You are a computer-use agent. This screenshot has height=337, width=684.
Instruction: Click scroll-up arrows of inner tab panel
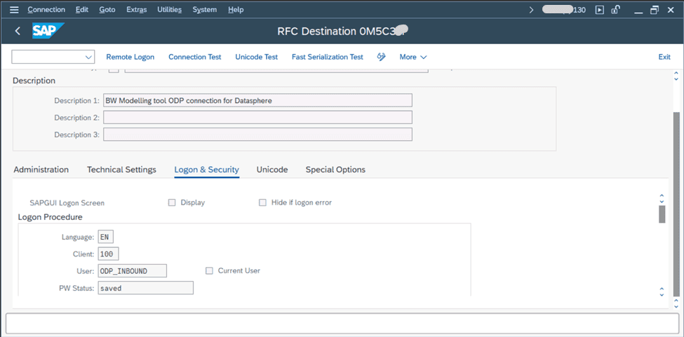tap(662, 199)
